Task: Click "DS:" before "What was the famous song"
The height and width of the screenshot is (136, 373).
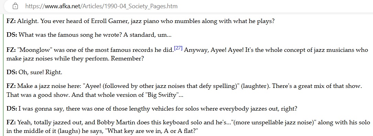Action: [x=12, y=35]
